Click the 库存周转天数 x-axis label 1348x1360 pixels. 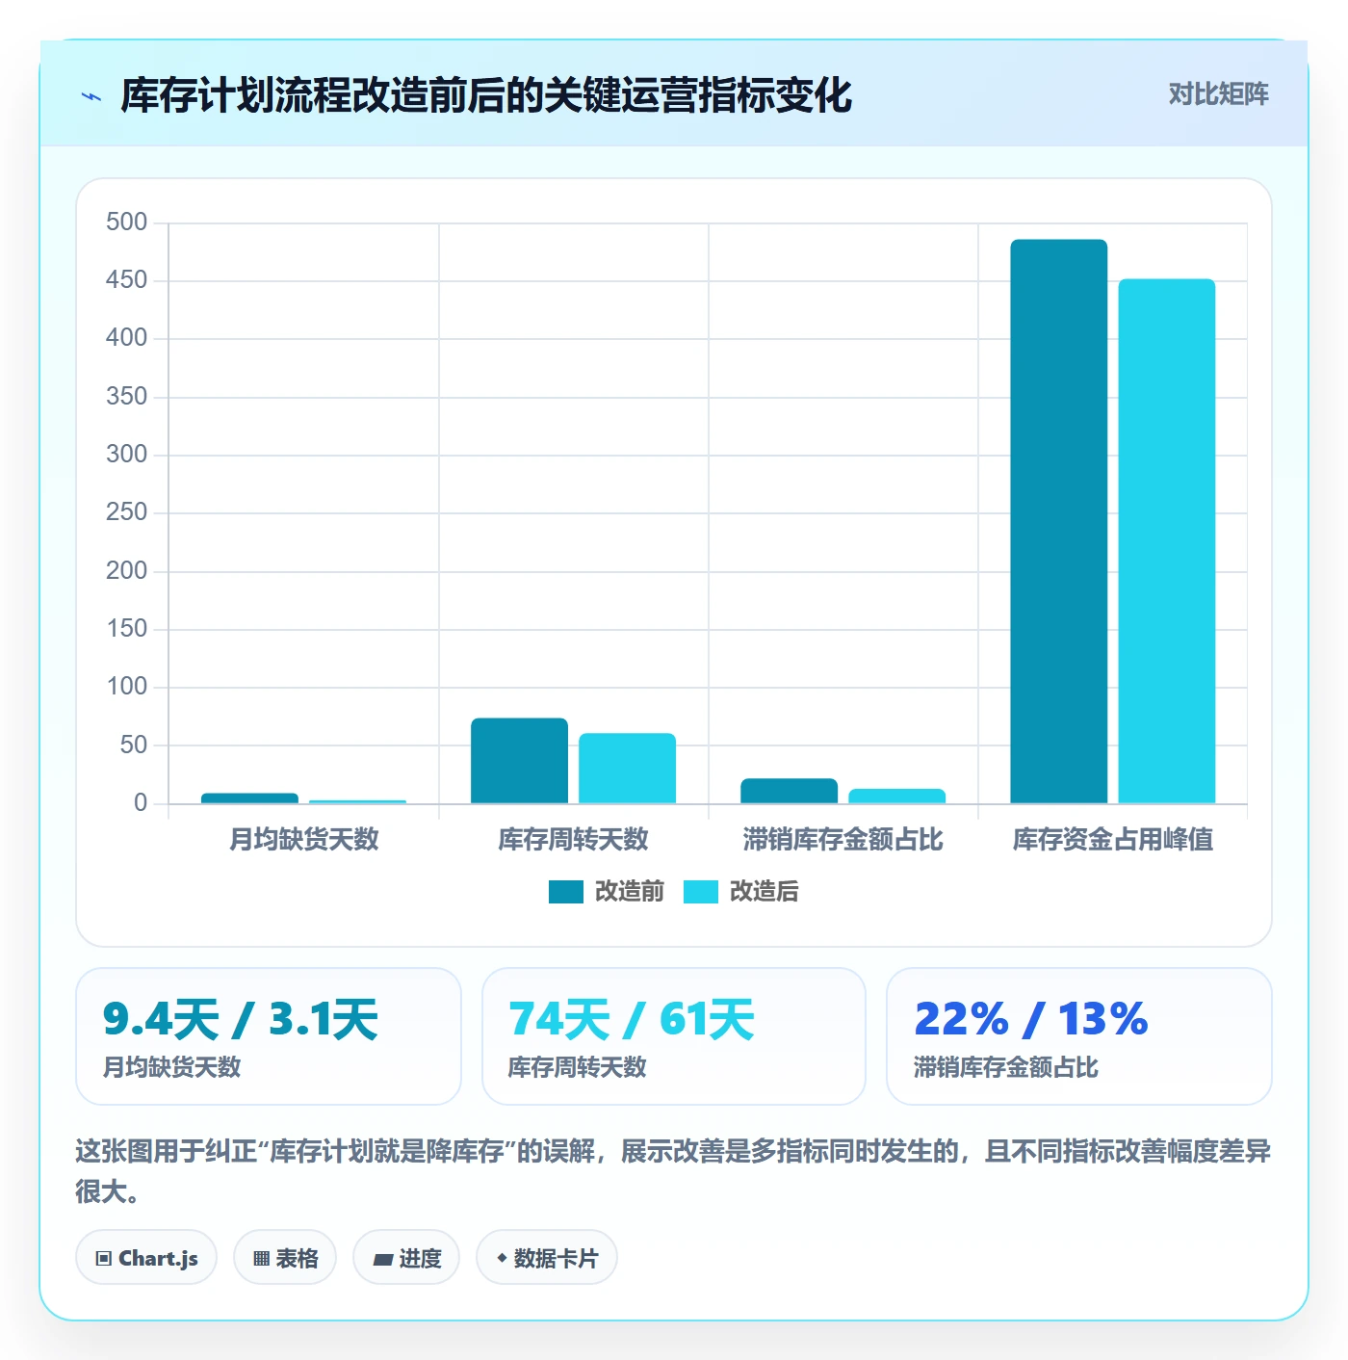[574, 840]
